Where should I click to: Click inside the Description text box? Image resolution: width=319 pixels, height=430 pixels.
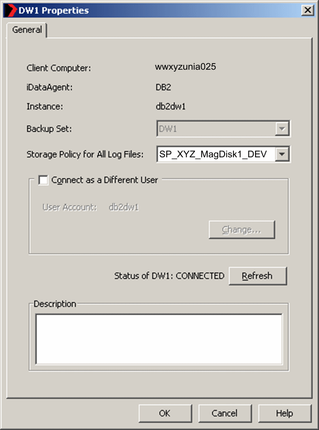(x=159, y=339)
